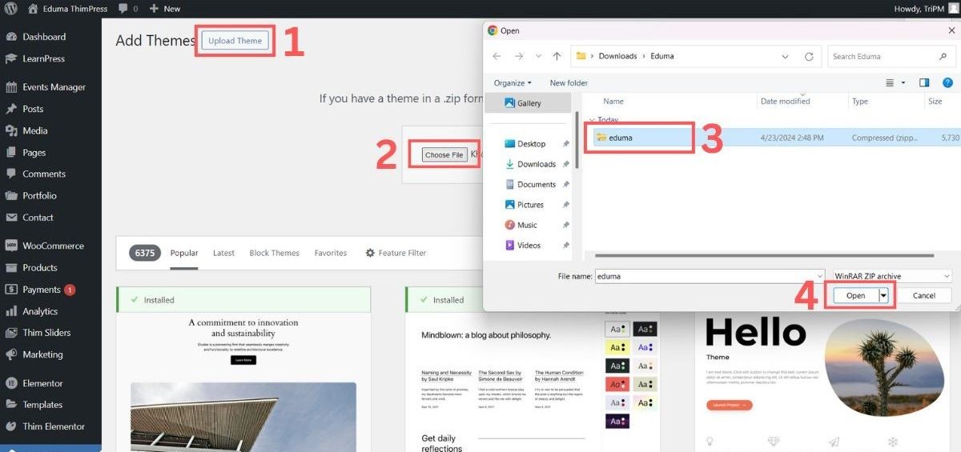Open comments bubble in admin bar
The width and height of the screenshot is (961, 452).
coord(128,8)
